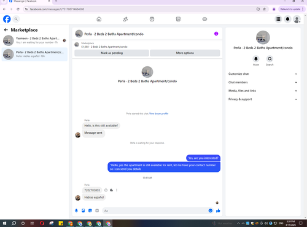Click the browser profile icon in toolbar
The width and height of the screenshot is (307, 227).
(x=274, y=9)
